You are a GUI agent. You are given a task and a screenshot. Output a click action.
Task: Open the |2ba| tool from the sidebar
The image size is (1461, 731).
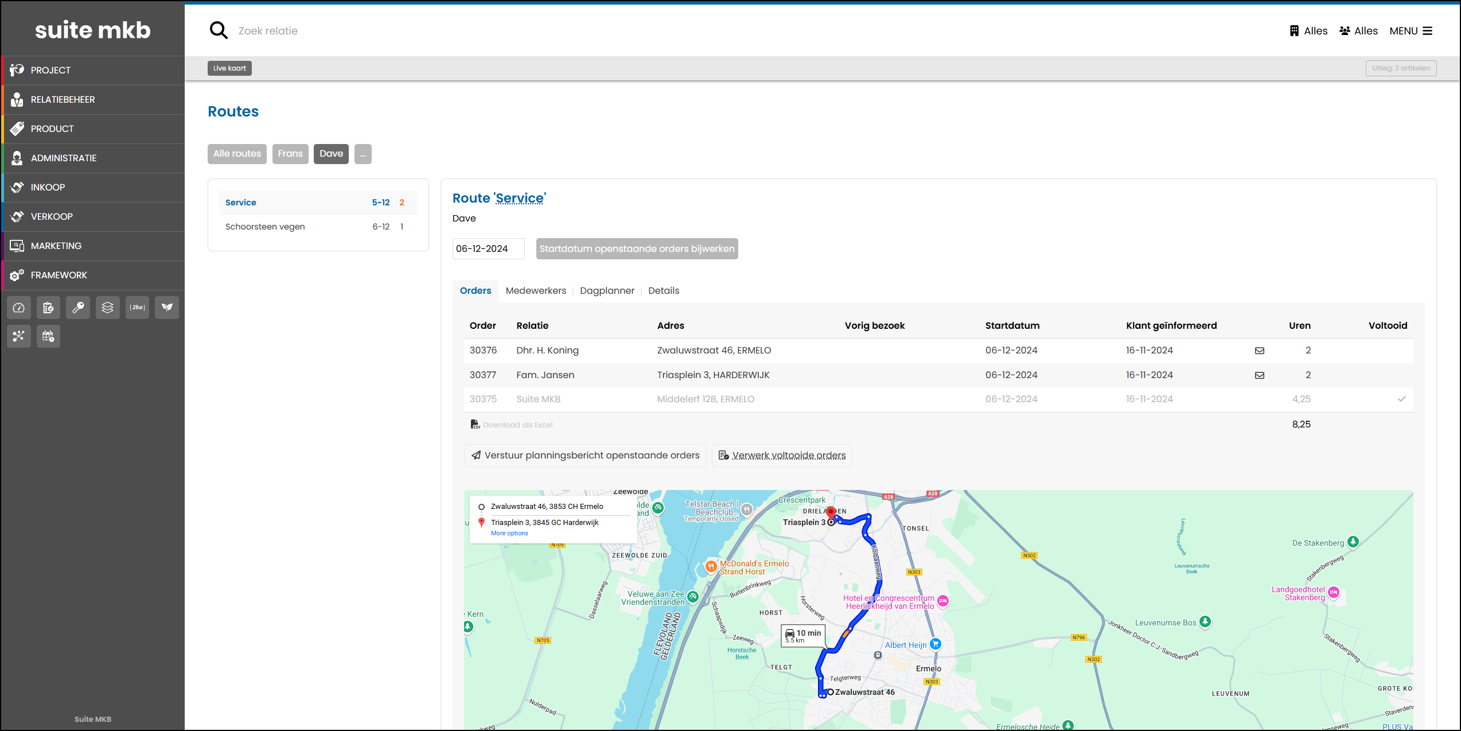click(x=137, y=308)
